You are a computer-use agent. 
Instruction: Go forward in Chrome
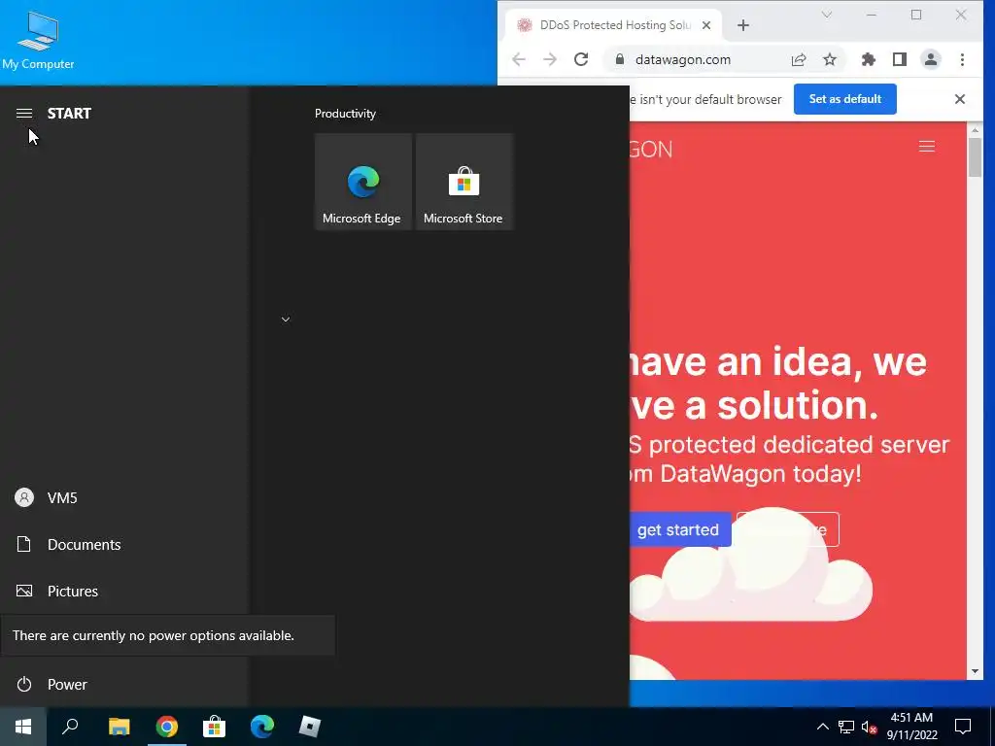pyautogui.click(x=550, y=59)
